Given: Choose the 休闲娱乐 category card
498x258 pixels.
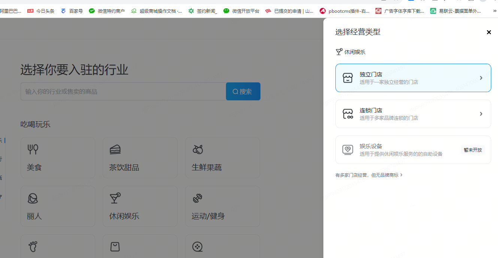Looking at the screenshot, I should point(140,206).
